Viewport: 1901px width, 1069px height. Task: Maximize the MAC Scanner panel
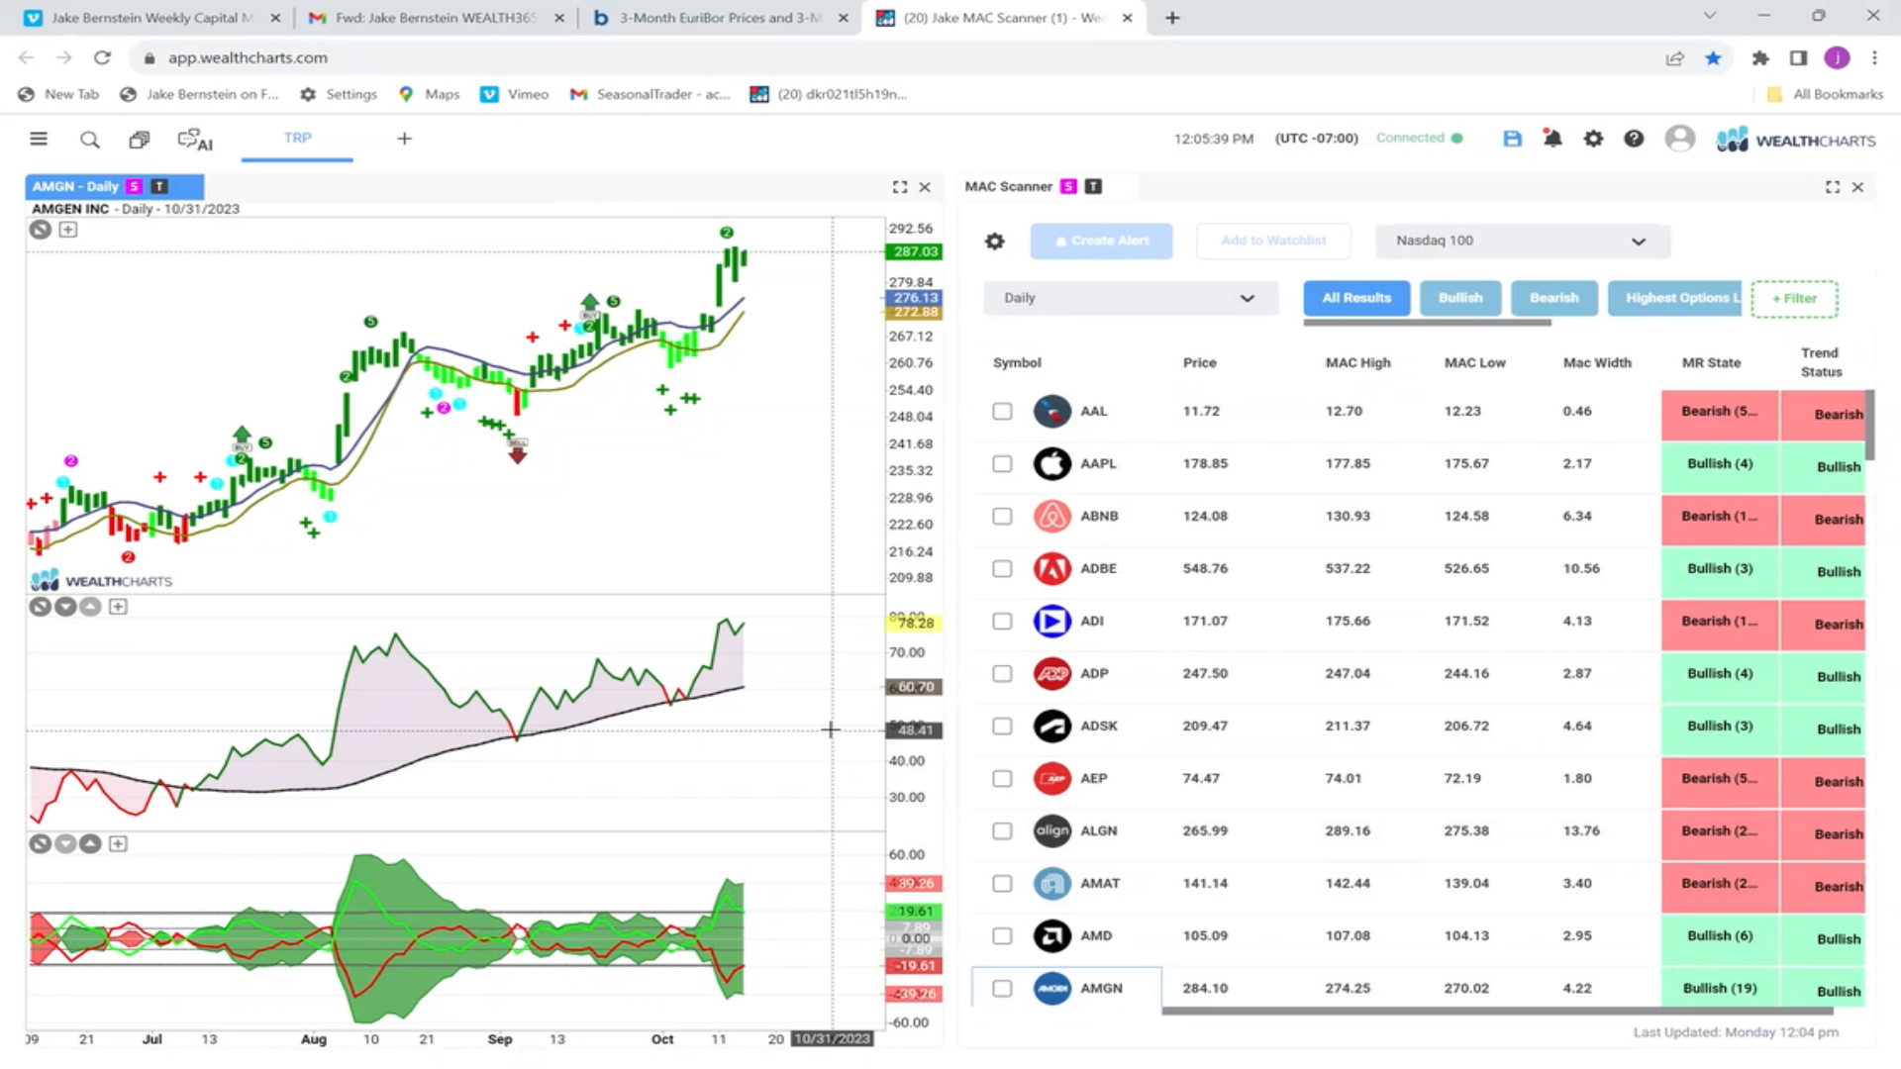(1833, 187)
